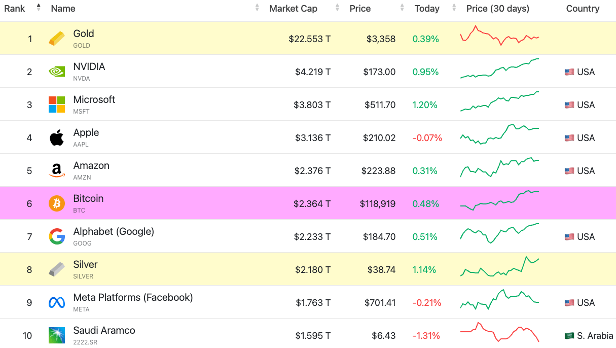616x348 pixels.
Task: Click Apple's 30-day price chart
Action: point(499,134)
